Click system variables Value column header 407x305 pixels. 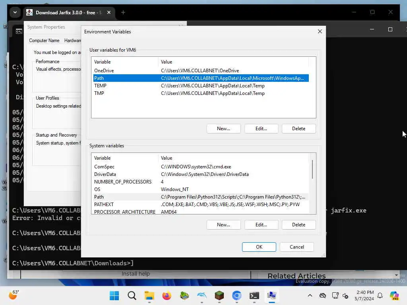tap(233, 158)
